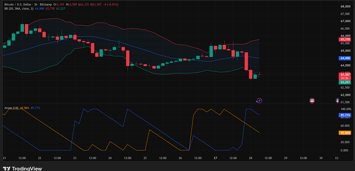Click the 62,000 price axis label

(345, 95)
